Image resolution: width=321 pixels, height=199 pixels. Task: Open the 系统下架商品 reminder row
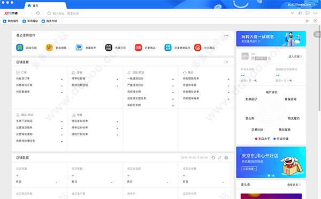coord(40,121)
